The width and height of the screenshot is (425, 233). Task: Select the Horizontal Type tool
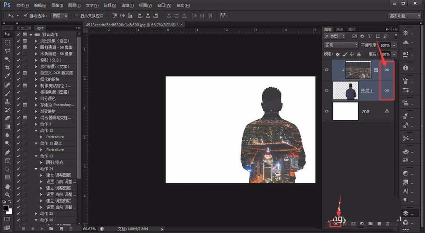click(x=7, y=161)
